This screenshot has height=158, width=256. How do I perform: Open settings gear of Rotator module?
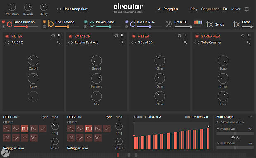pyautogui.click(x=116, y=36)
